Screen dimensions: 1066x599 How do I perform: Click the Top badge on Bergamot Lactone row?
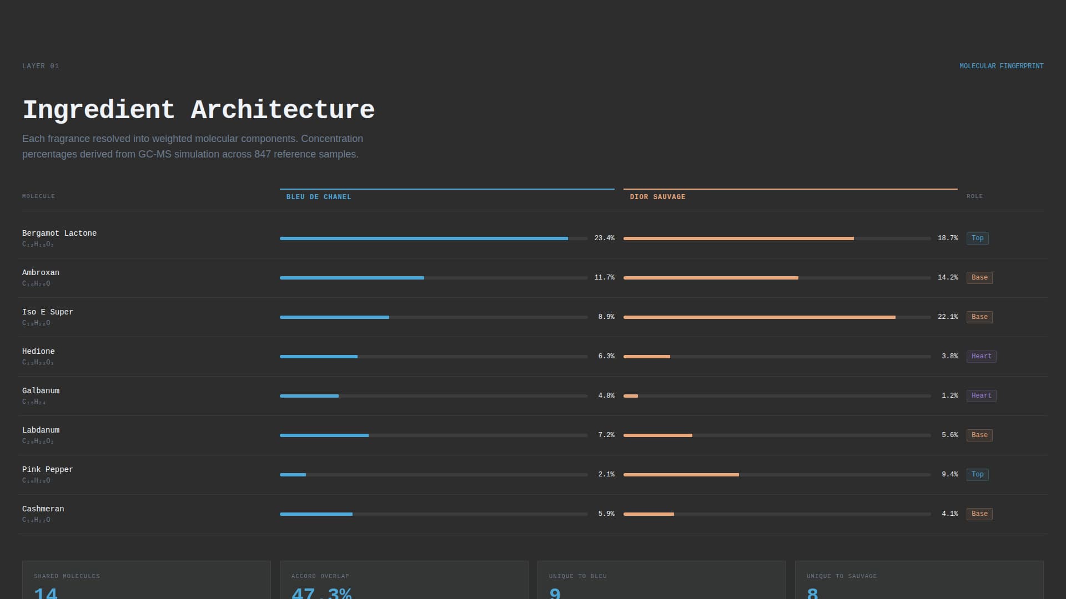pos(977,238)
